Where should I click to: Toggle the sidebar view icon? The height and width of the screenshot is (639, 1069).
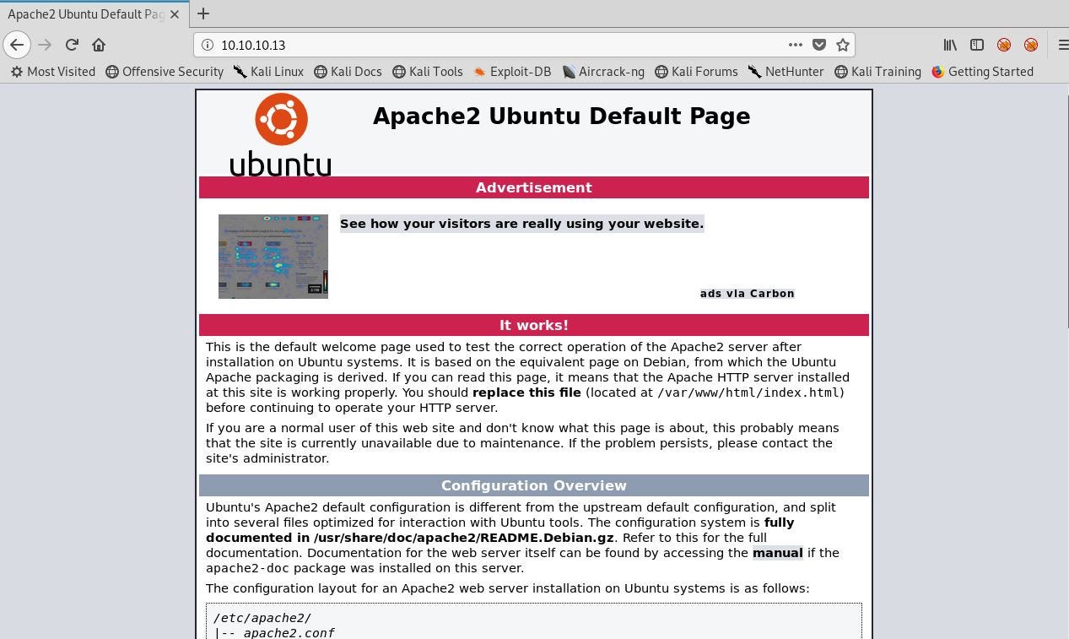pyautogui.click(x=977, y=45)
